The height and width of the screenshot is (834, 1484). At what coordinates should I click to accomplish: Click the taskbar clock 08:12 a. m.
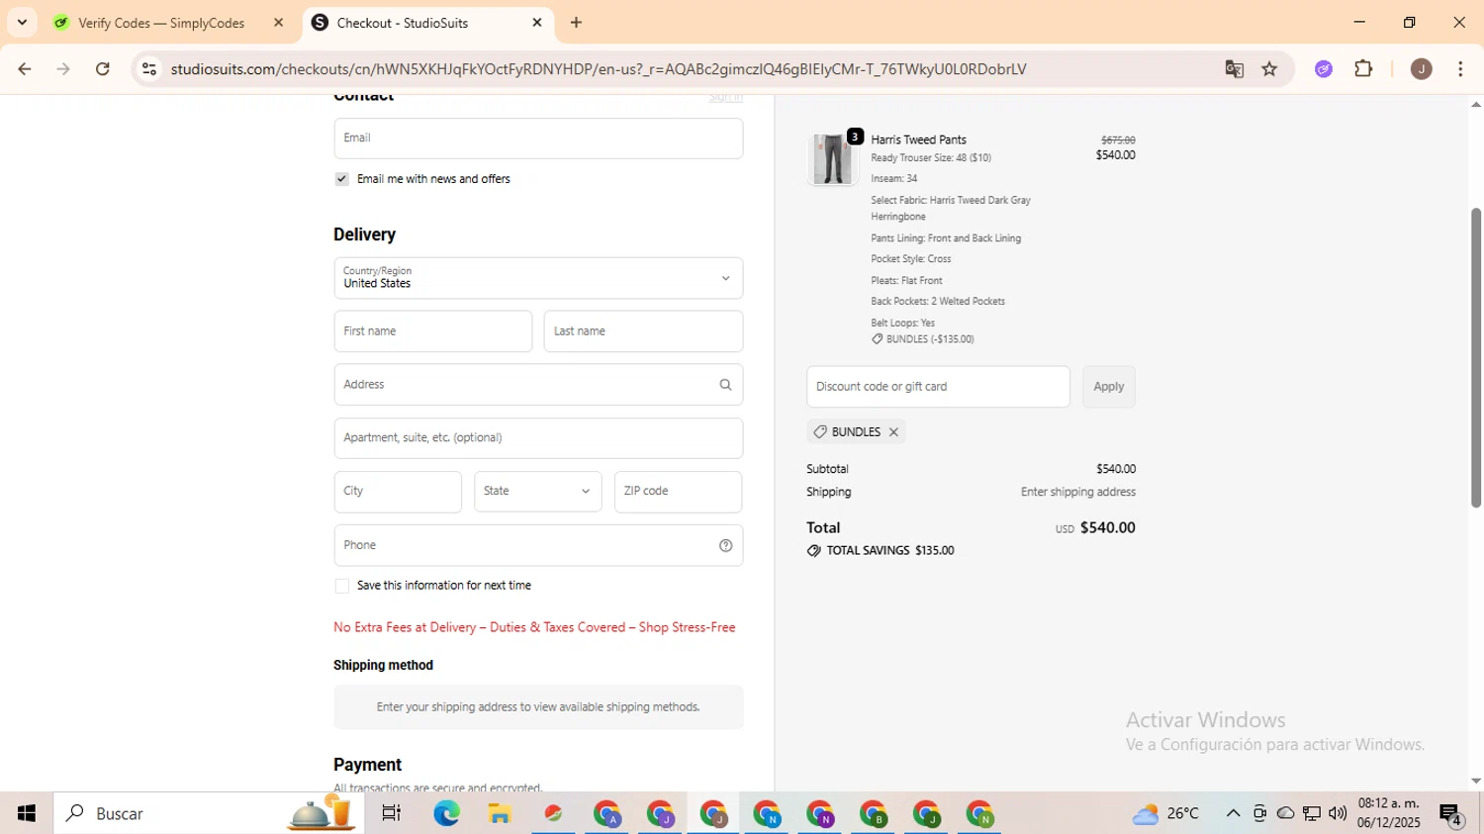click(1389, 812)
